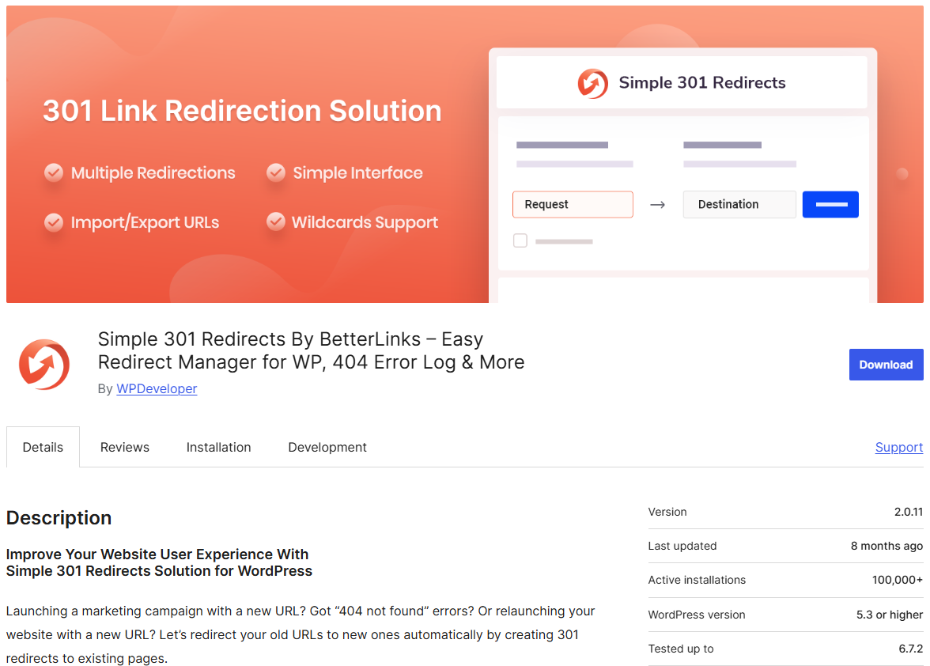Click the Simple Interface checkmark icon
The width and height of the screenshot is (930, 666).
pyautogui.click(x=276, y=172)
